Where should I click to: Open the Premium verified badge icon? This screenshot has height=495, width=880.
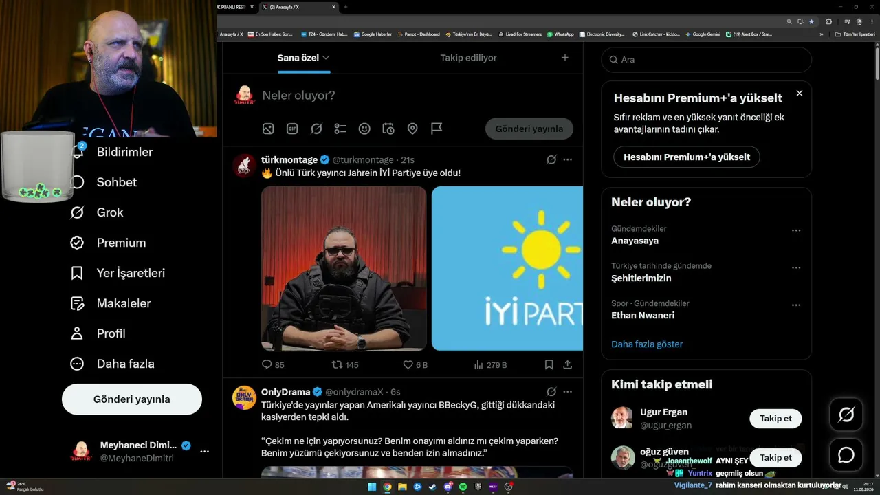[x=77, y=243]
